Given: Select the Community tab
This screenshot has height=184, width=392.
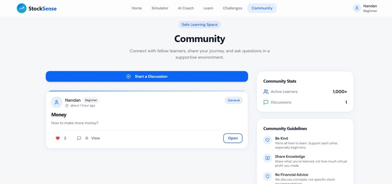Looking at the screenshot, I should click(262, 8).
